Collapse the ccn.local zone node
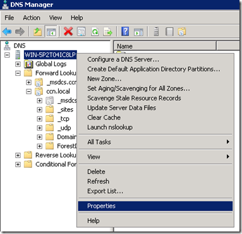 (28, 92)
